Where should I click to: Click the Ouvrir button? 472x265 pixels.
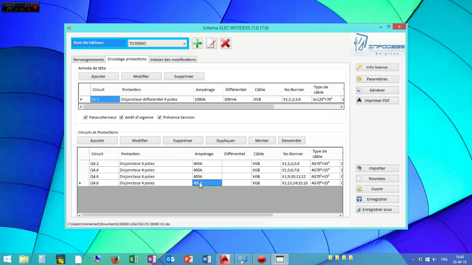[377, 189]
